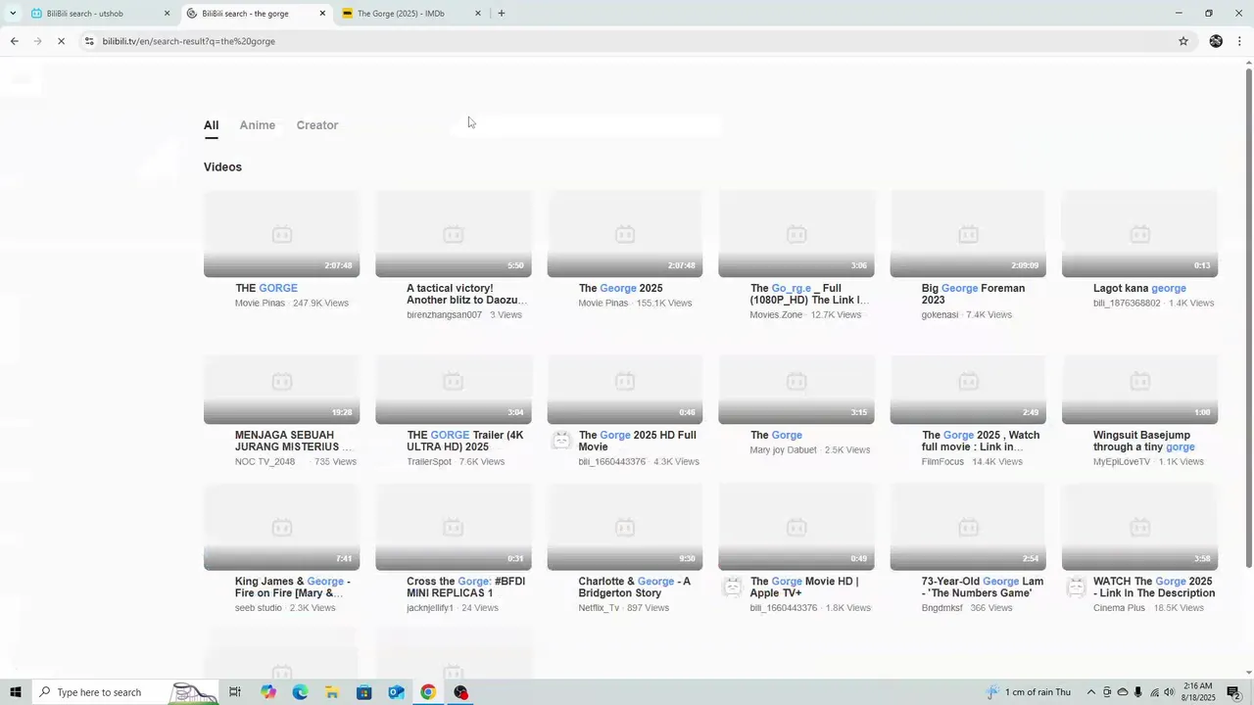Open the volume speaker tray icon

(x=1169, y=692)
